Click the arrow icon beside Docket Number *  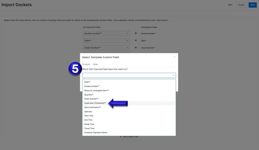pos(135,33)
